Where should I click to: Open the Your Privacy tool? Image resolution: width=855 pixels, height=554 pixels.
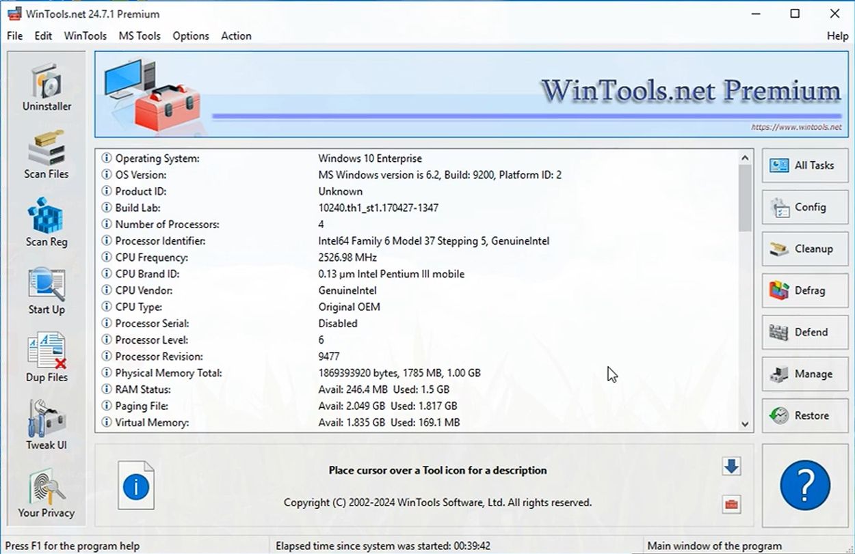47,493
